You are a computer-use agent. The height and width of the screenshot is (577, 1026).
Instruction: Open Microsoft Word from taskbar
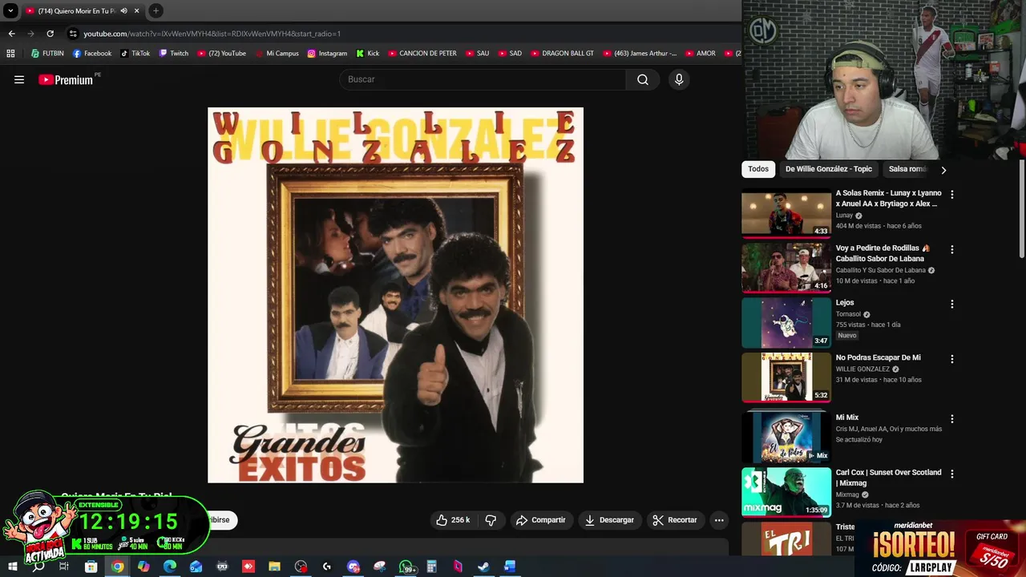[x=509, y=567]
